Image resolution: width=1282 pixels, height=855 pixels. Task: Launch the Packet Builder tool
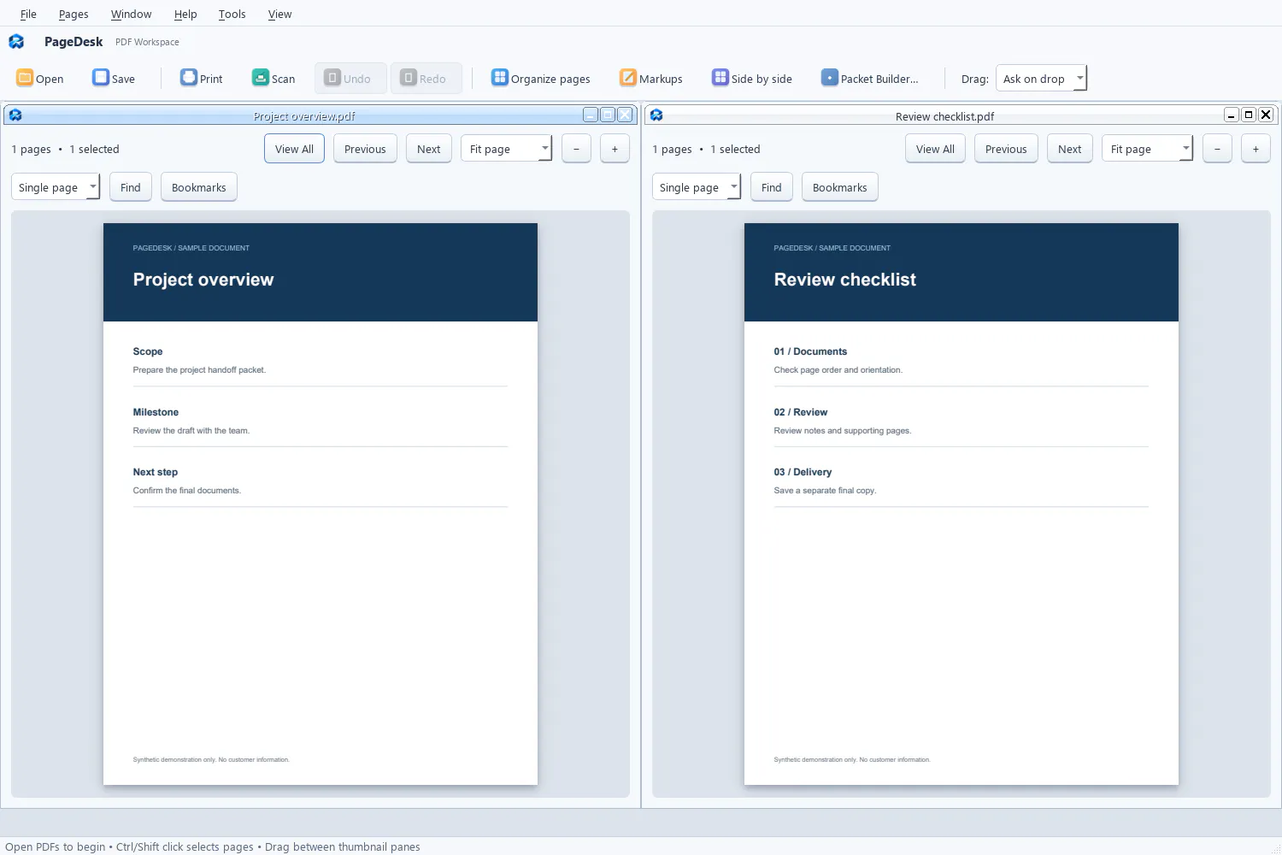click(x=870, y=78)
